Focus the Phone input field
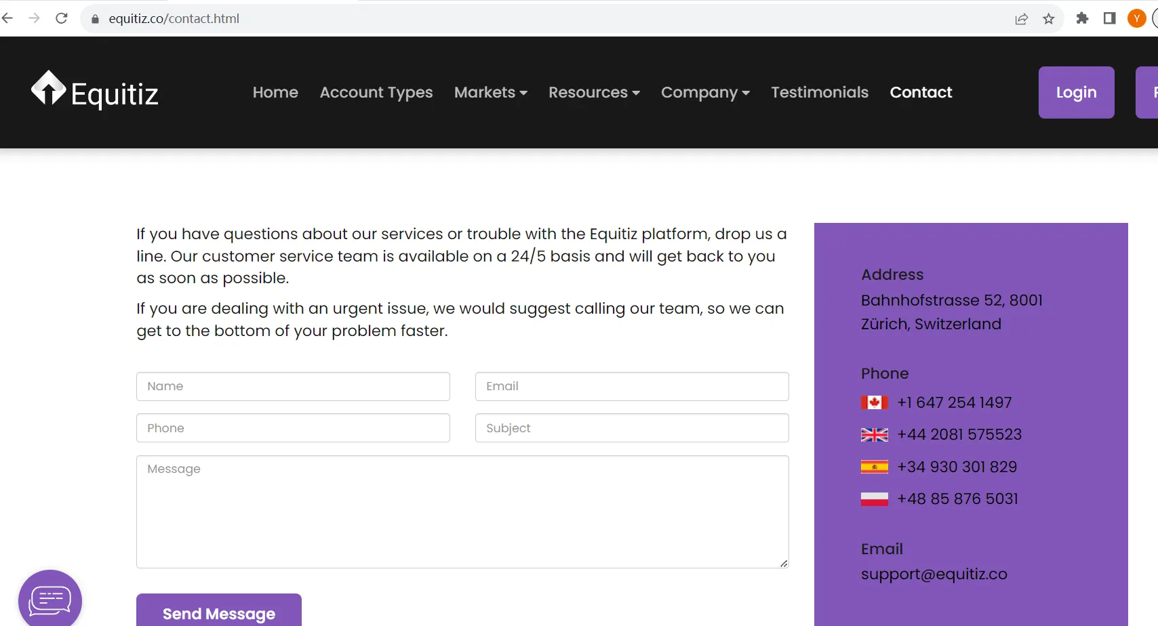The height and width of the screenshot is (626, 1158). [x=293, y=428]
